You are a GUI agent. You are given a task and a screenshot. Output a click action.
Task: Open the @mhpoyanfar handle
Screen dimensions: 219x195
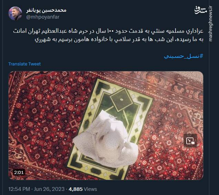pyautogui.click(x=43, y=17)
